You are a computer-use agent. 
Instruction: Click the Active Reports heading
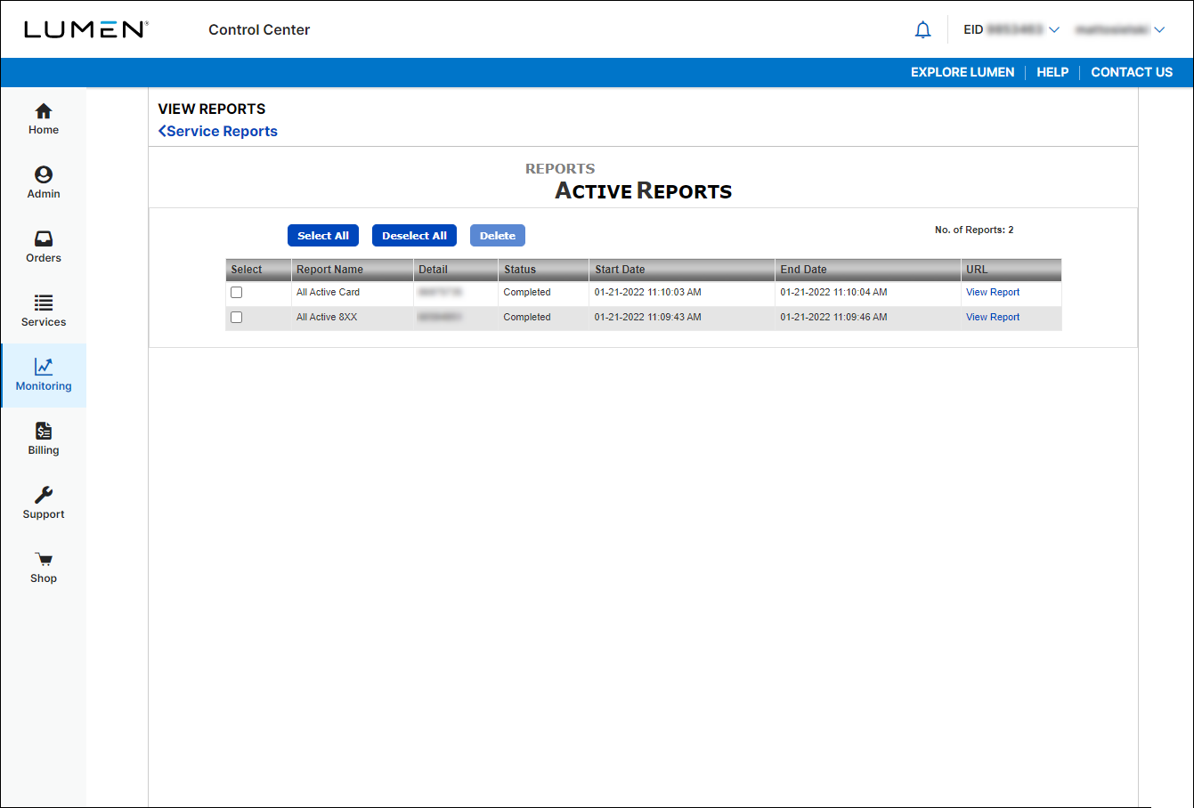click(644, 190)
